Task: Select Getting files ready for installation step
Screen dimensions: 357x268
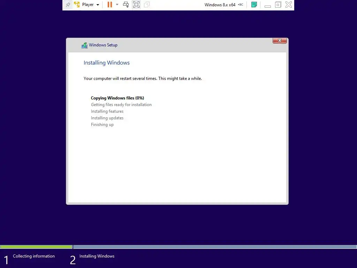Action: (121, 105)
